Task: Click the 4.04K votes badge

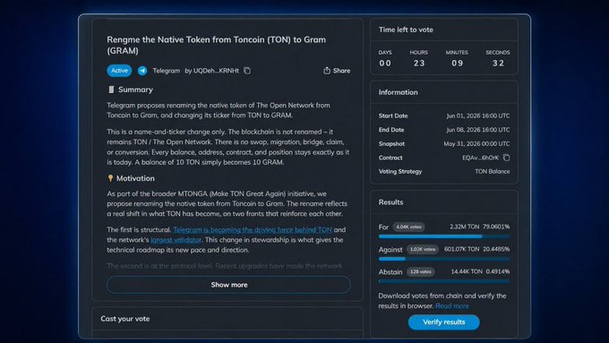Action: click(x=408, y=227)
